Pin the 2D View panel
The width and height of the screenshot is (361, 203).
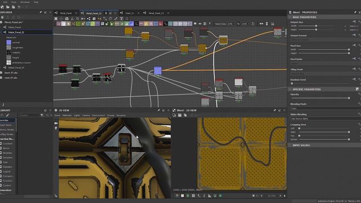point(275,111)
